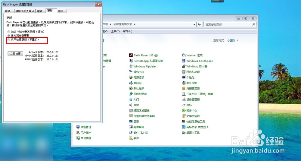
Task: Open 性能信息和工具 icon
Action: pos(184,122)
